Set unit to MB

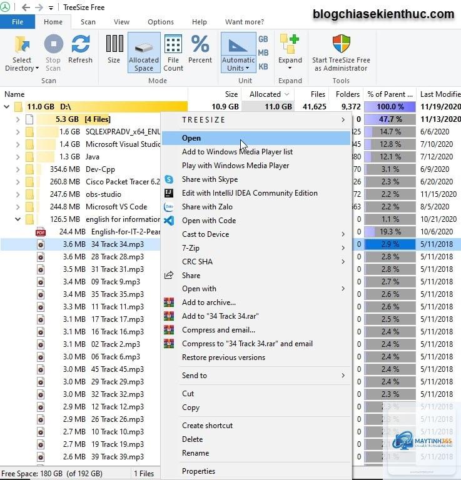point(263,52)
